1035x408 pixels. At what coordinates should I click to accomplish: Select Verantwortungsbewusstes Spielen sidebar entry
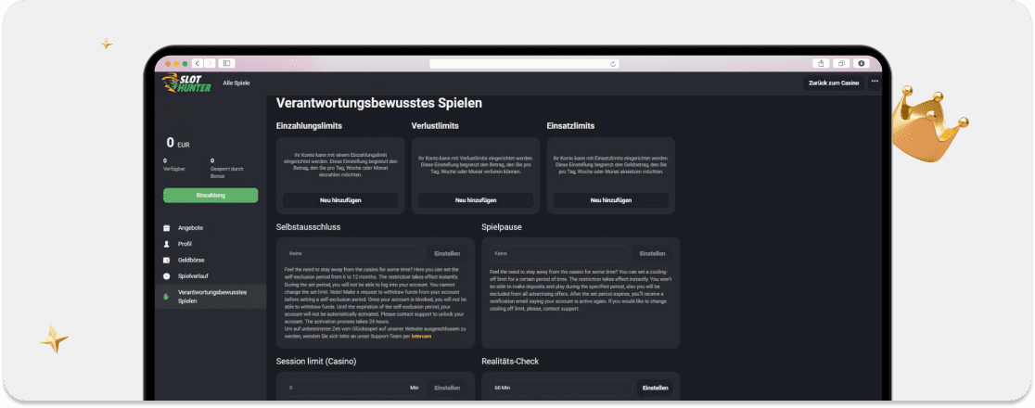tap(211, 297)
